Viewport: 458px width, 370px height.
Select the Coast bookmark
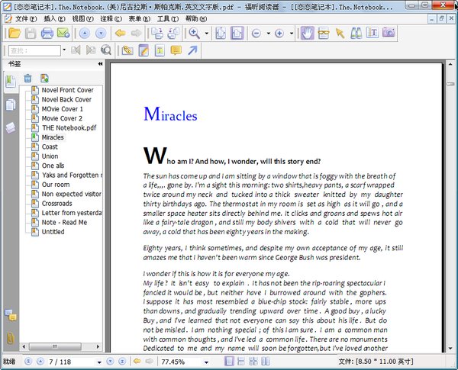[x=50, y=146]
